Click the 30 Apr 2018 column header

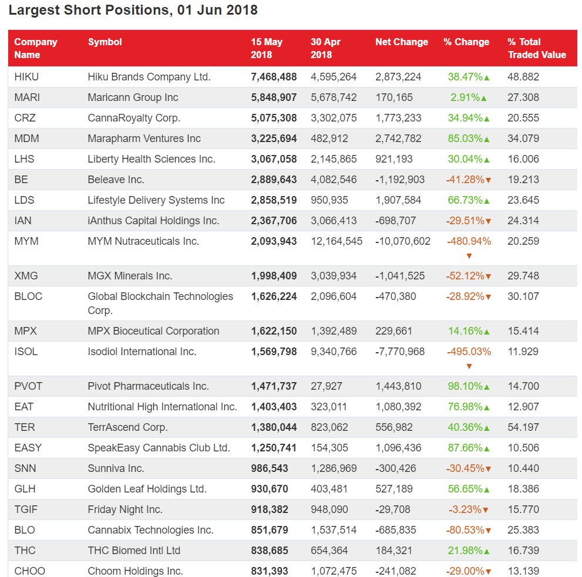(325, 48)
